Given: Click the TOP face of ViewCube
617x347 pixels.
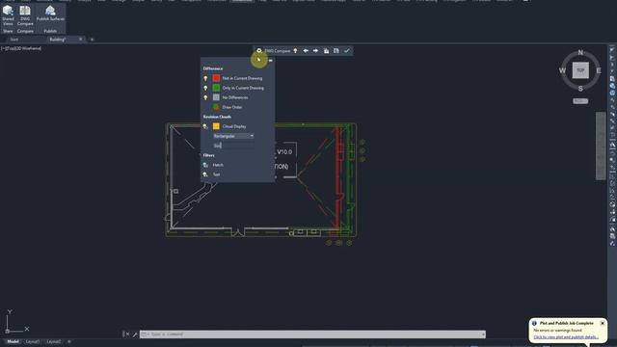Looking at the screenshot, I should (580, 70).
